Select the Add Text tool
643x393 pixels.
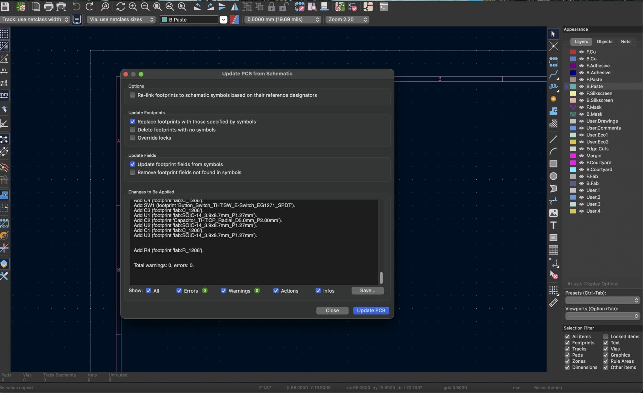click(554, 225)
